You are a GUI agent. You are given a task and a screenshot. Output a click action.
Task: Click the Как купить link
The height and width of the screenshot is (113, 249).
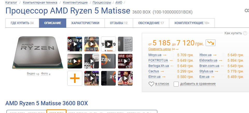pyautogui.click(x=233, y=33)
